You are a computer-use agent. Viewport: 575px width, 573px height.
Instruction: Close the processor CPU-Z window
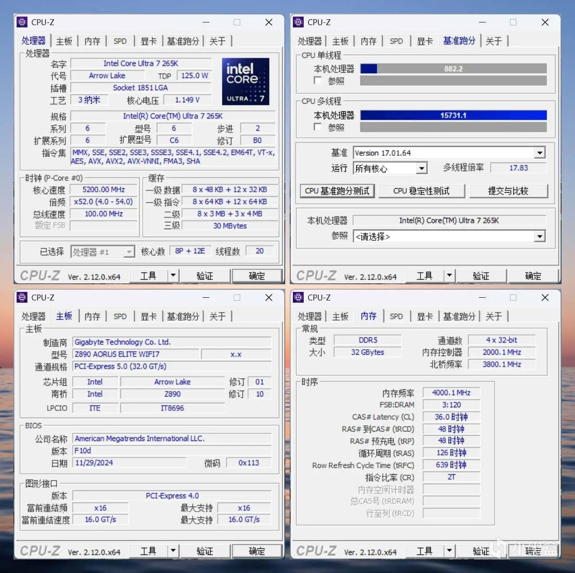[x=269, y=22]
